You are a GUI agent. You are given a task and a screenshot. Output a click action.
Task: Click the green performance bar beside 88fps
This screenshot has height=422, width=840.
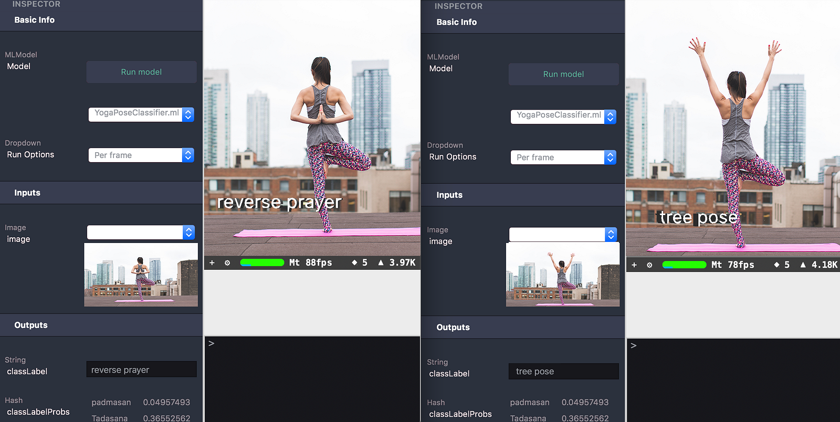click(262, 262)
